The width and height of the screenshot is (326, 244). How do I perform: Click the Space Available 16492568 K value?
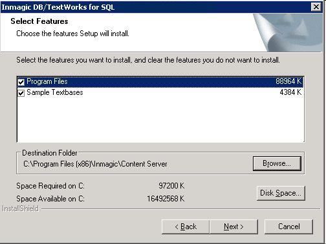pyautogui.click(x=166, y=199)
